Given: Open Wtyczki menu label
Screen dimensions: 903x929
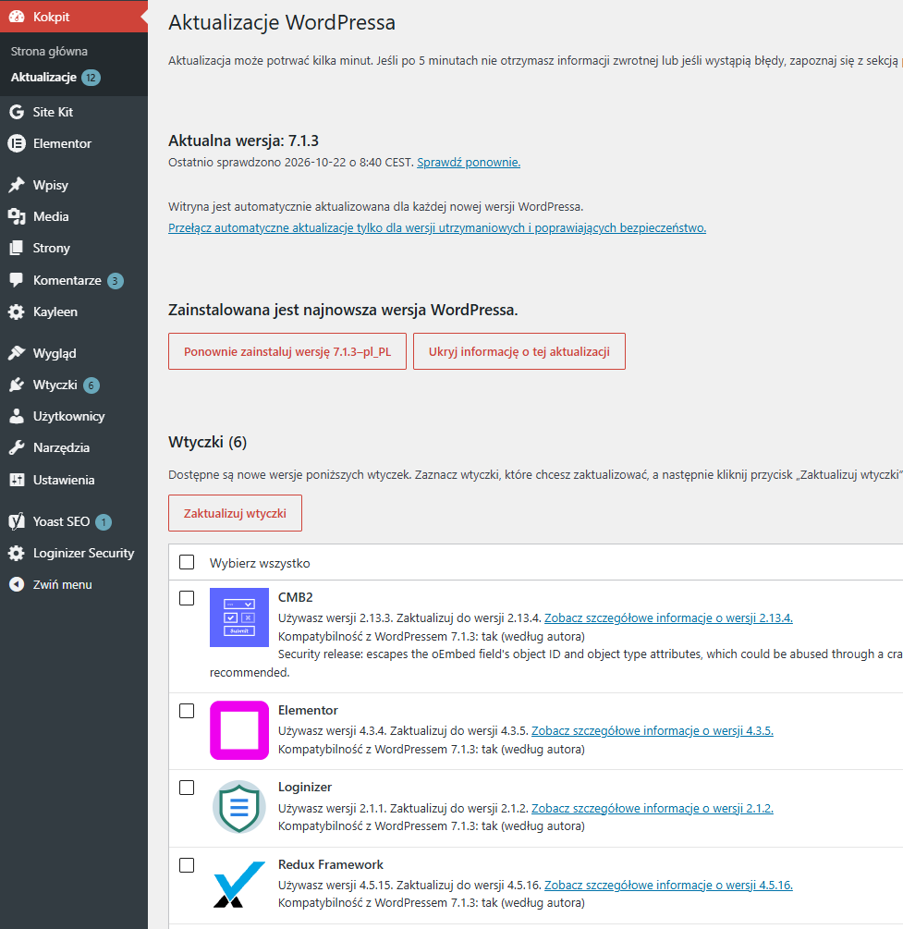Looking at the screenshot, I should pyautogui.click(x=55, y=385).
